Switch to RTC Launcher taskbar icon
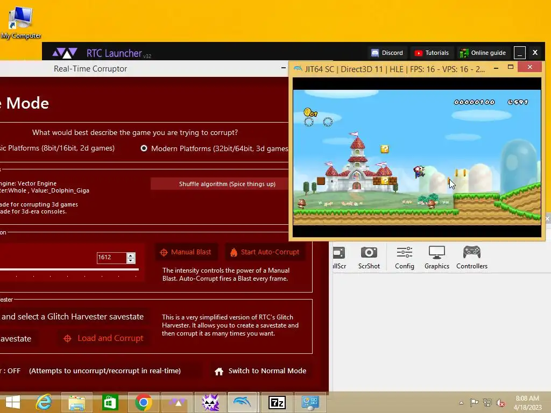551x413 pixels. (176, 402)
